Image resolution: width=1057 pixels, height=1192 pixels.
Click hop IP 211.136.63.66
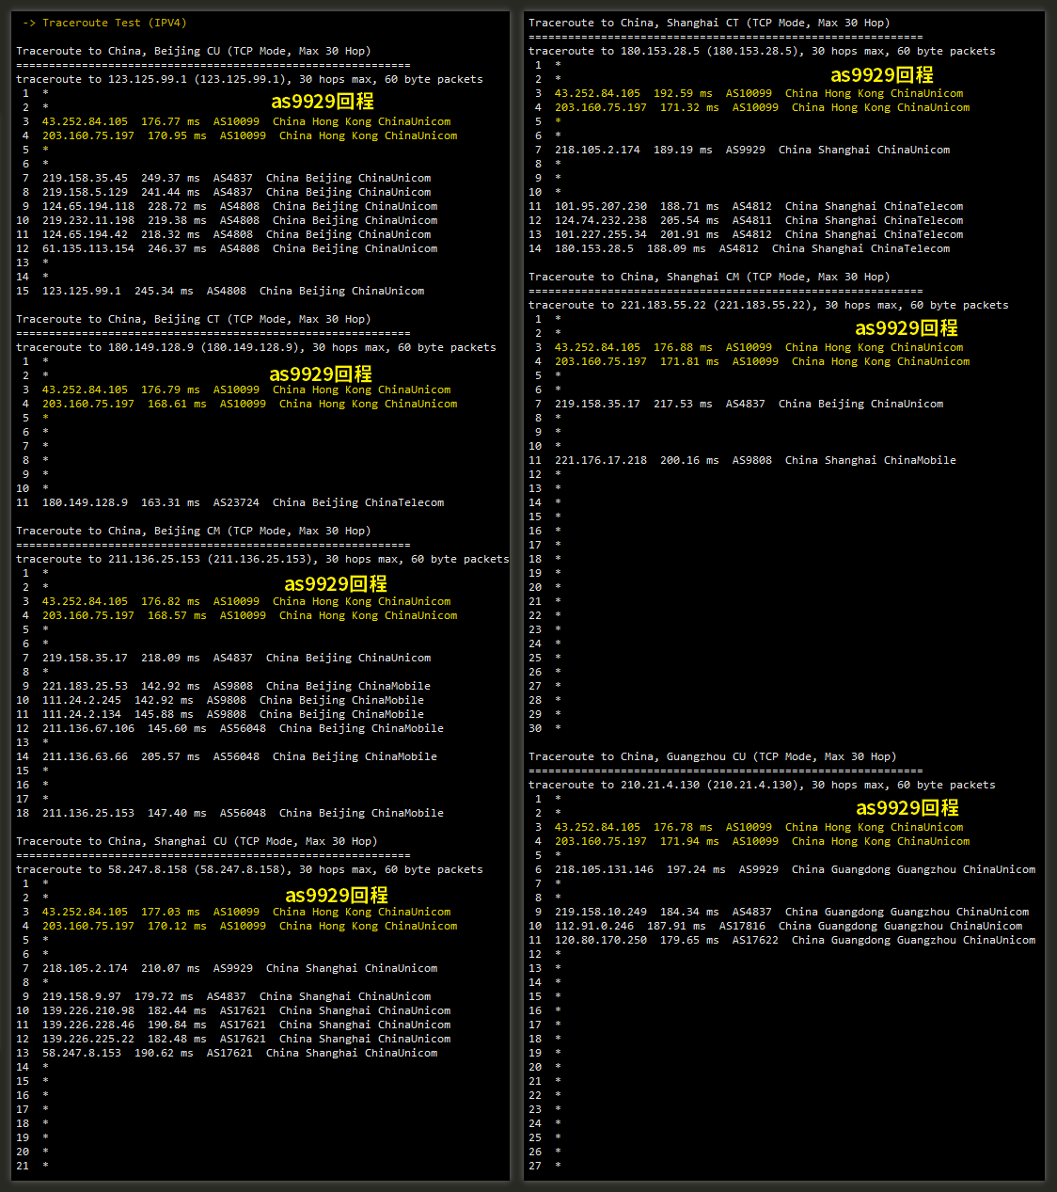click(85, 756)
